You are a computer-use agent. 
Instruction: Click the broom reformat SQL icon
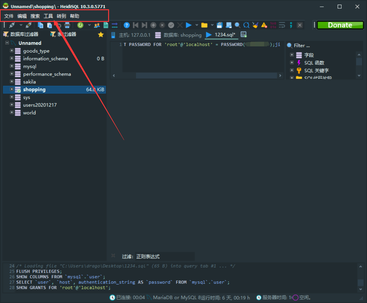255,25
